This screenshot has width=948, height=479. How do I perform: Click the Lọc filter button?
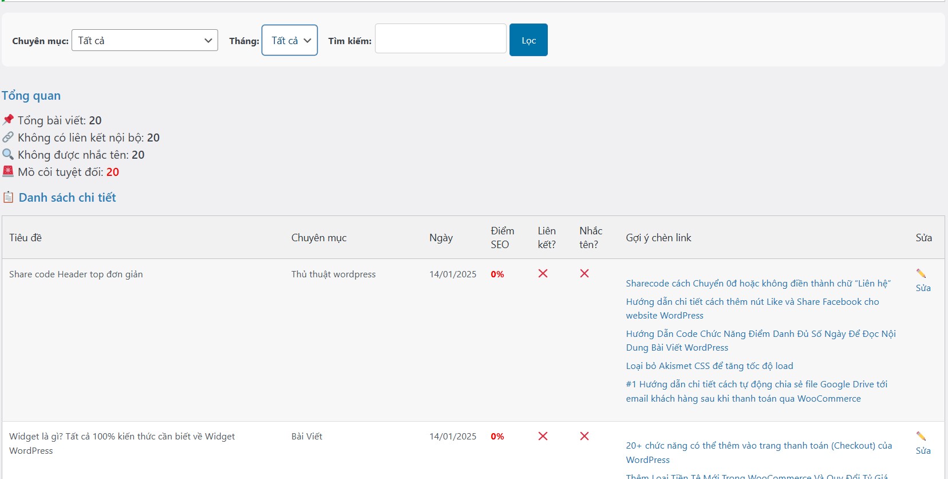point(528,40)
